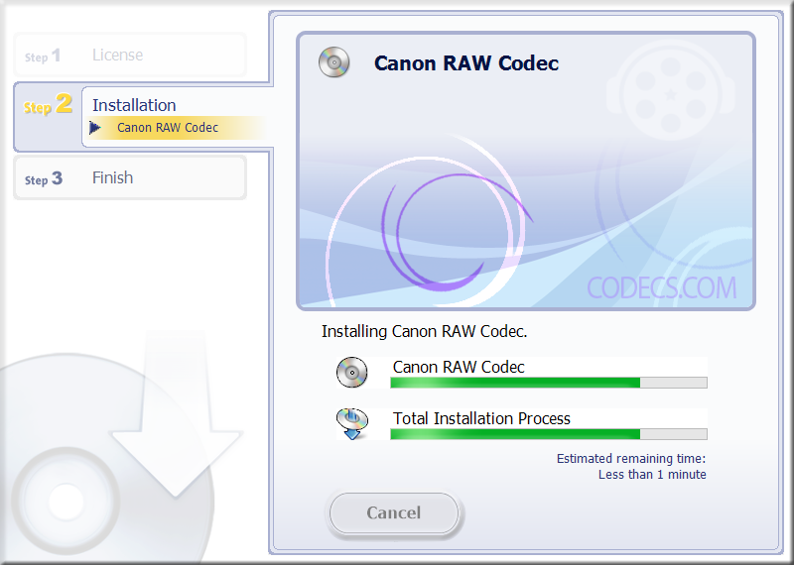Screen dimensions: 794x565
Task: Click the Cancel button
Action: 394,512
